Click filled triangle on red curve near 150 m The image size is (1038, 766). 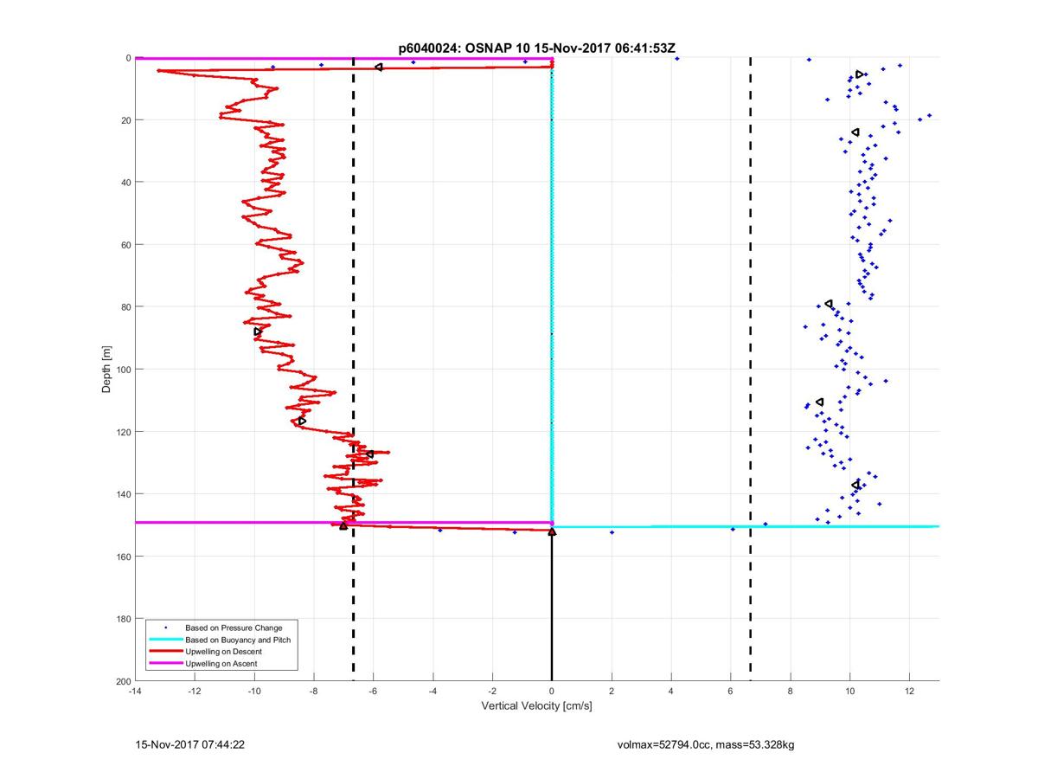[x=343, y=525]
